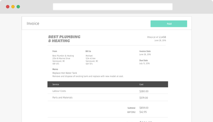Click the GST $42.95 amount
The image size is (213, 122).
(143, 112)
